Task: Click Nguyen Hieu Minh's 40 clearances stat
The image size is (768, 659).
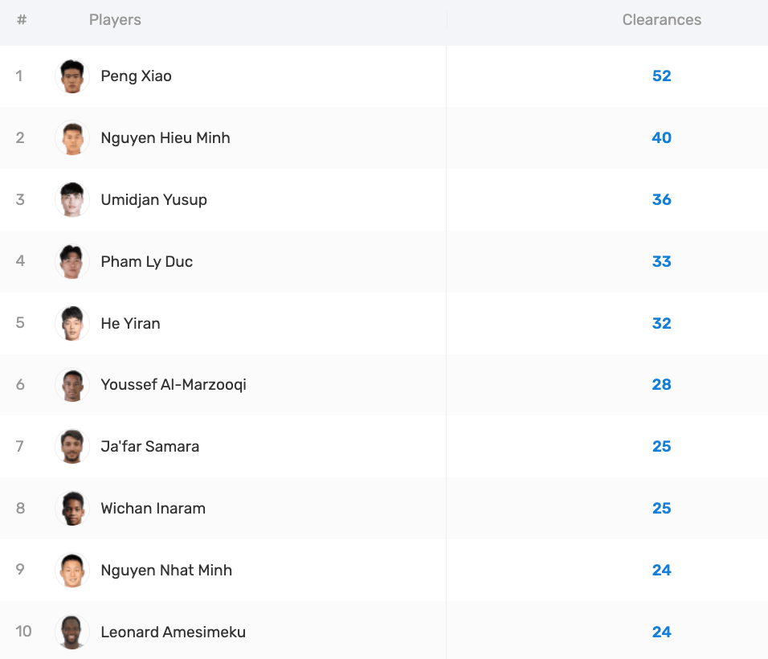Action: pyautogui.click(x=662, y=137)
